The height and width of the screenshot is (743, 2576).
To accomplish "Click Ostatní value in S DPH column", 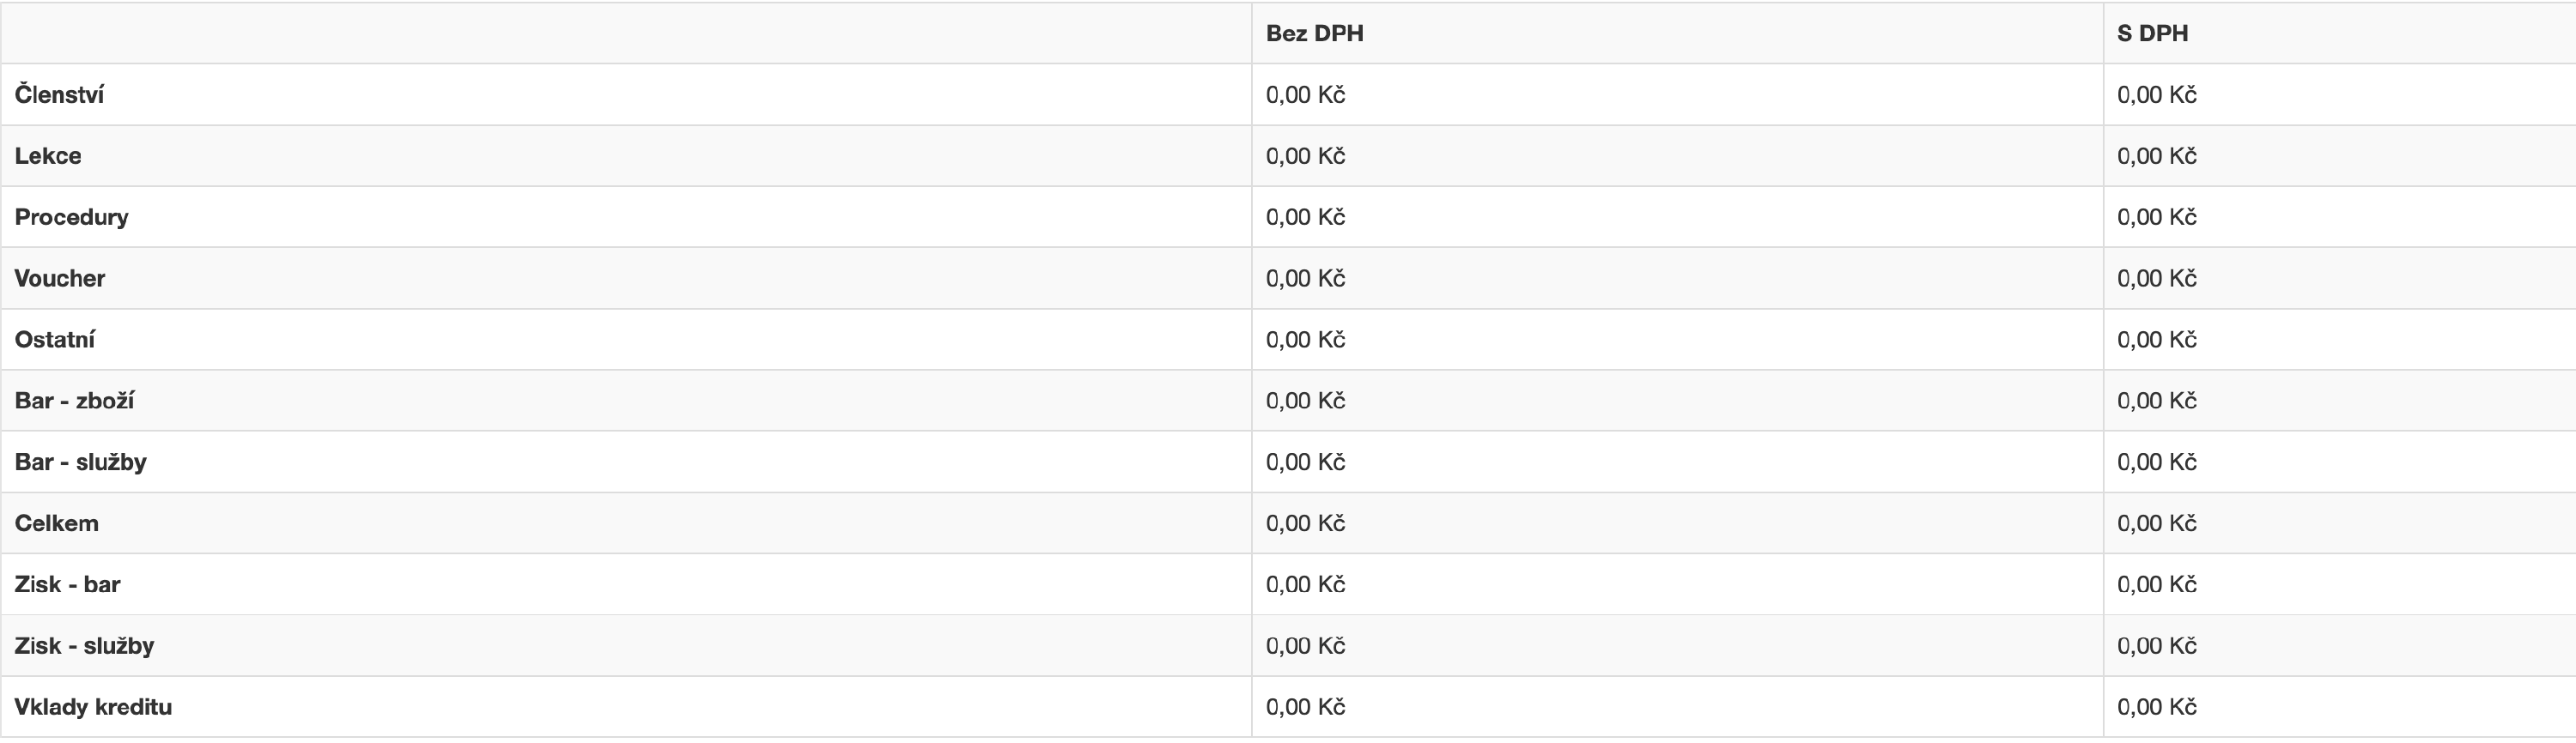I will [2156, 340].
